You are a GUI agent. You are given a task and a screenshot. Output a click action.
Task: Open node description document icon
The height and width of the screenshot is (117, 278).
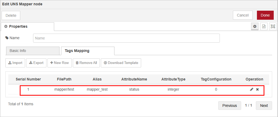tap(264, 26)
